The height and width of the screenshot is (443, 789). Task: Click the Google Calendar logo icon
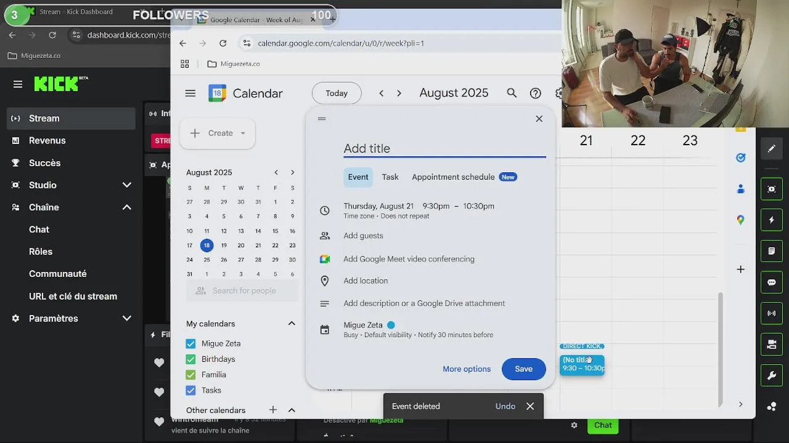pyautogui.click(x=217, y=94)
